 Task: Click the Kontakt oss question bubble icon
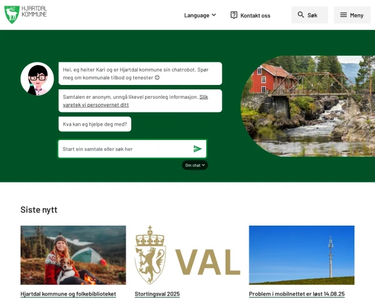pos(234,15)
